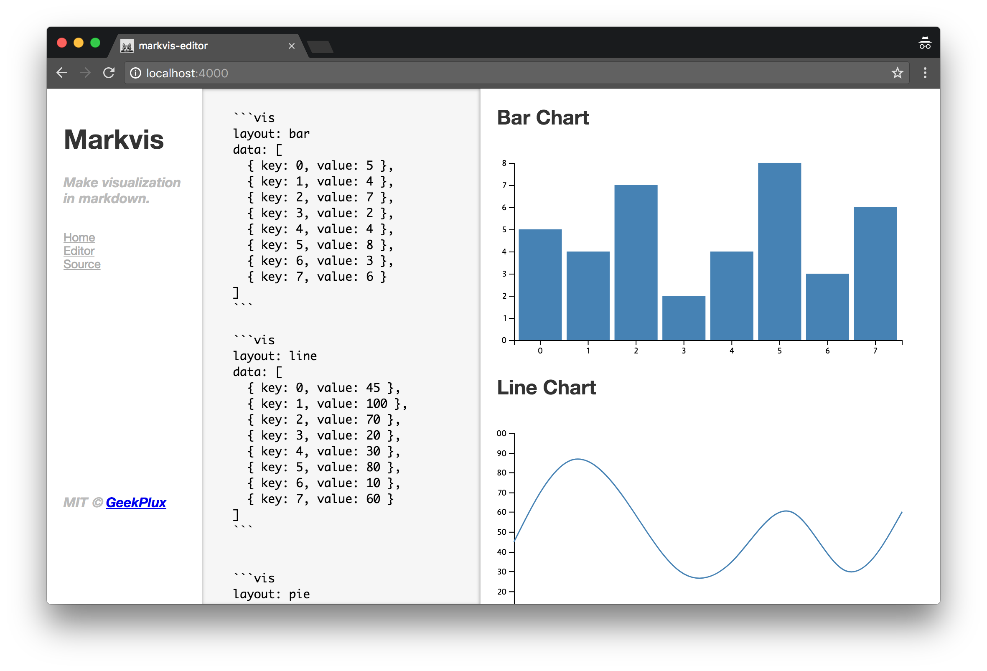This screenshot has width=987, height=671.
Task: Click the site info icon
Action: click(x=135, y=73)
